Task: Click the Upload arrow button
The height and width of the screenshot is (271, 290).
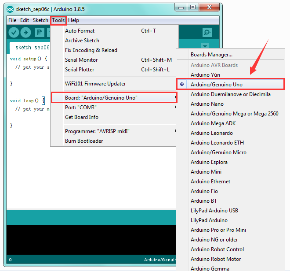Action: coord(25,33)
